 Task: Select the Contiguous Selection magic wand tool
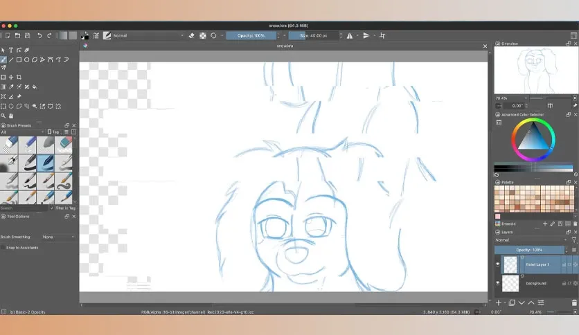pos(35,106)
